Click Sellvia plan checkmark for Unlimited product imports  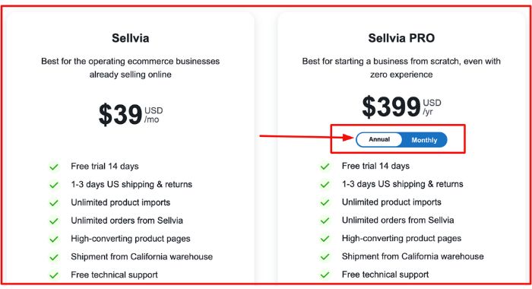54,203
